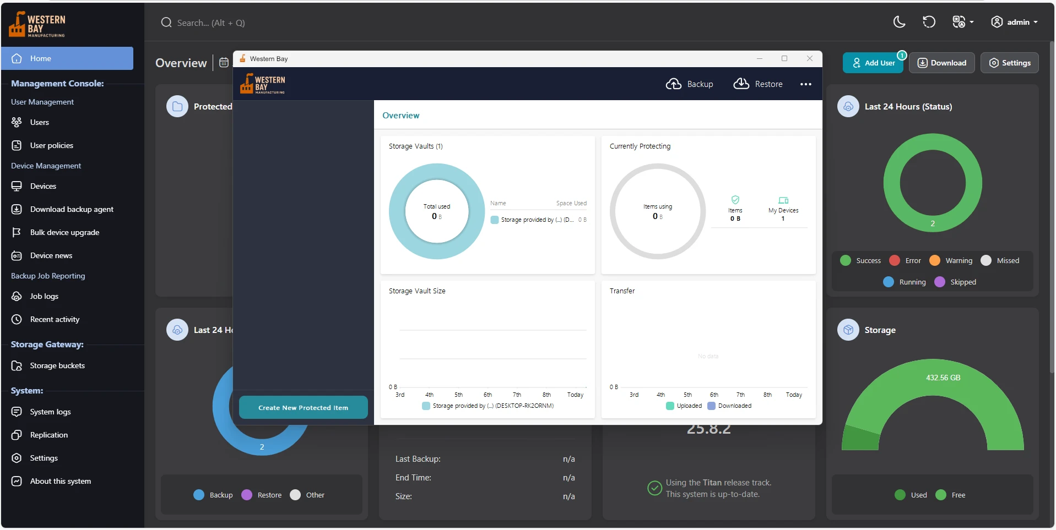Toggle Uploaded legend in Transfer chart
This screenshot has width=1056, height=530.
tap(684, 406)
